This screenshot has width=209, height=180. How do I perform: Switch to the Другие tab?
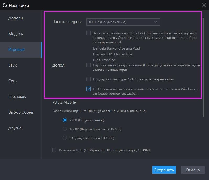pyautogui.click(x=21, y=128)
